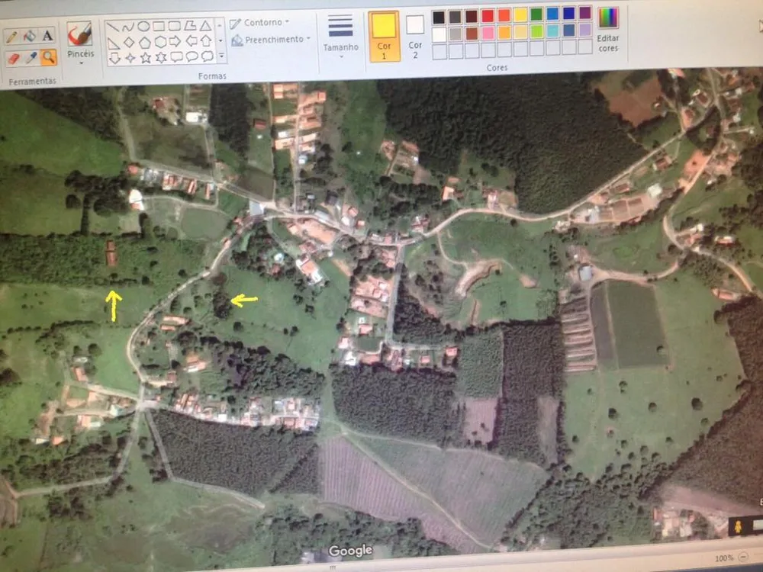The width and height of the screenshot is (763, 572).
Task: Pick the dark red color swatch
Action: click(x=471, y=17)
